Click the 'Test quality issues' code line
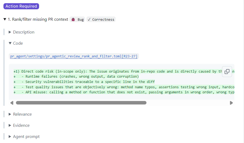244x143 pixels. coord(124,87)
